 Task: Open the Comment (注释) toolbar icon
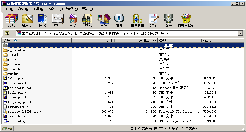[x=153, y=21]
